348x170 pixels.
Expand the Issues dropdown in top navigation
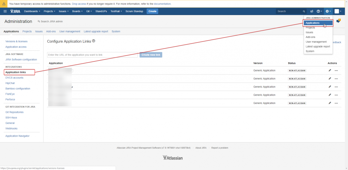click(64, 11)
